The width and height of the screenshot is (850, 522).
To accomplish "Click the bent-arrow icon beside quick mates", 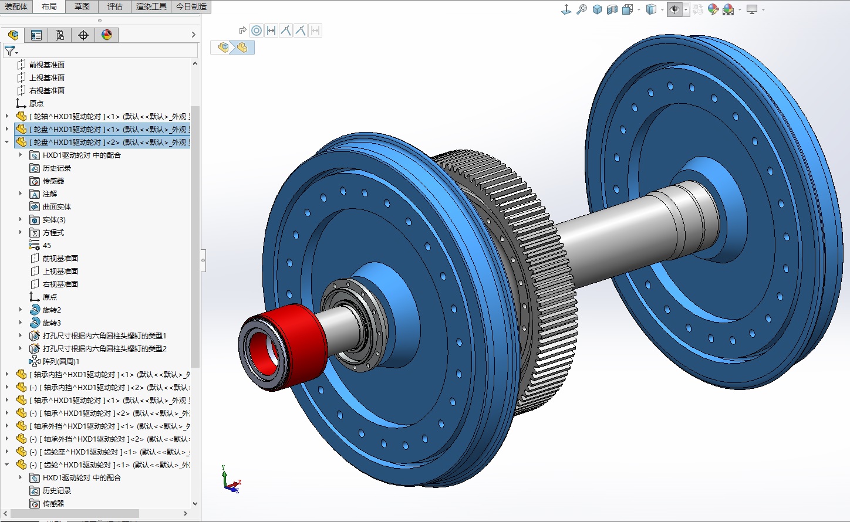I will tap(242, 30).
